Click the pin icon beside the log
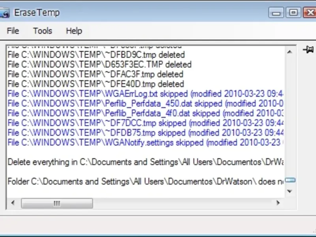 308,49
